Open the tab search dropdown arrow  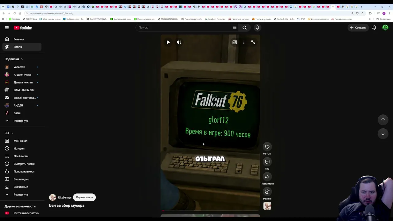pos(3,7)
